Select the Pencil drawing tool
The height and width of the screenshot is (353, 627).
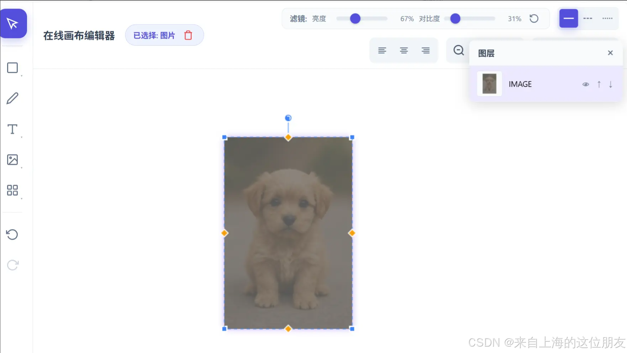(13, 98)
